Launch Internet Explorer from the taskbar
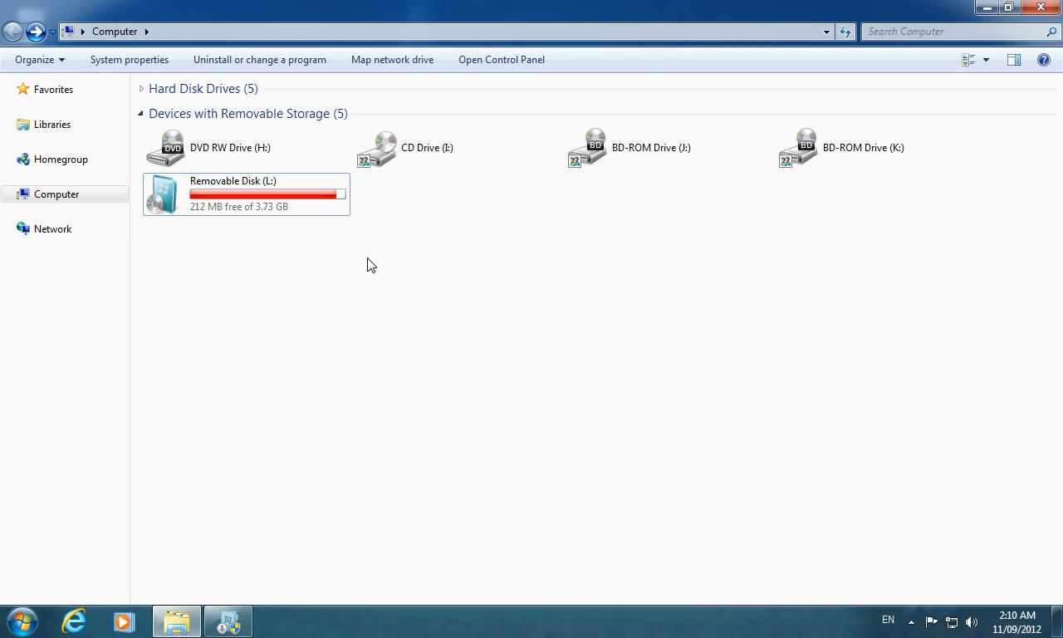The image size is (1063, 638). 73,621
